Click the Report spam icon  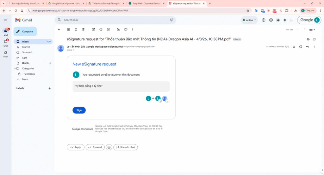point(76,29)
